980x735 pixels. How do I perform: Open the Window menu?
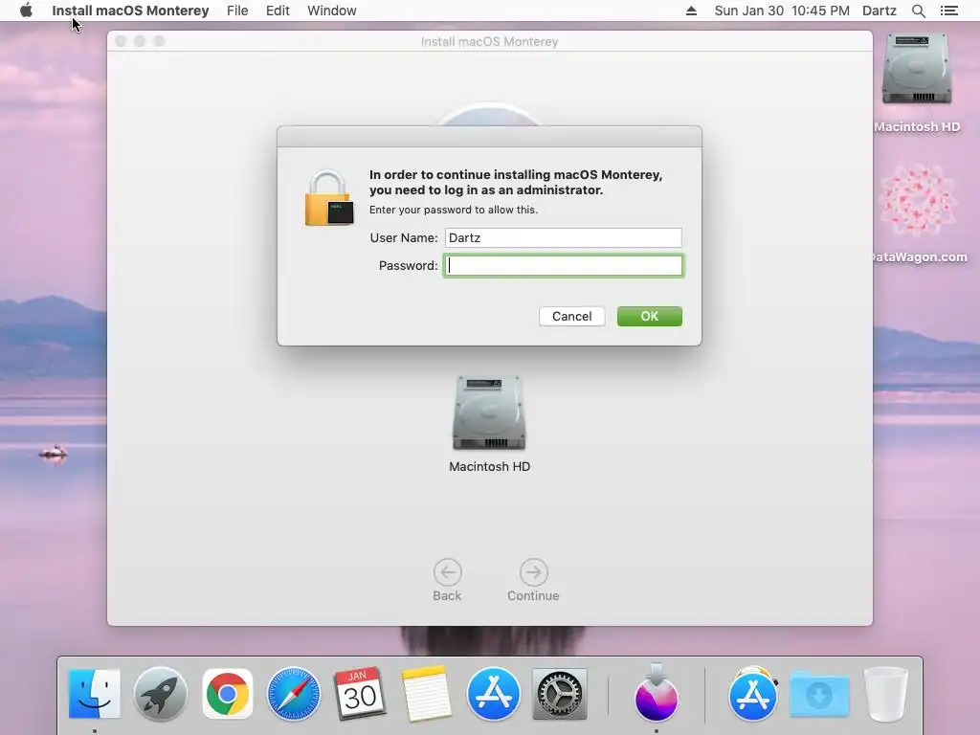point(332,11)
